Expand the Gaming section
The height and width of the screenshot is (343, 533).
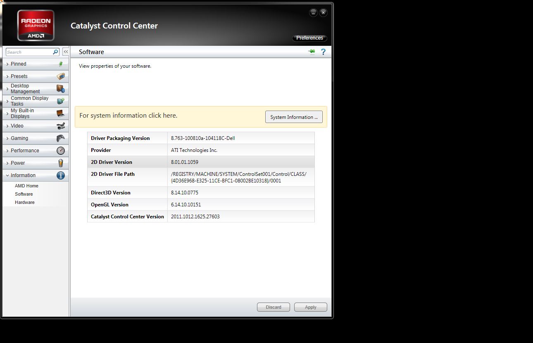click(x=7, y=138)
